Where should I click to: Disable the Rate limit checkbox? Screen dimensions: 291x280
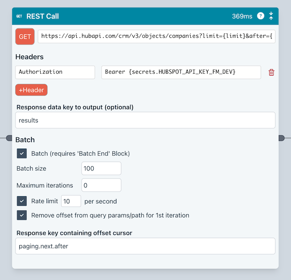click(22, 201)
